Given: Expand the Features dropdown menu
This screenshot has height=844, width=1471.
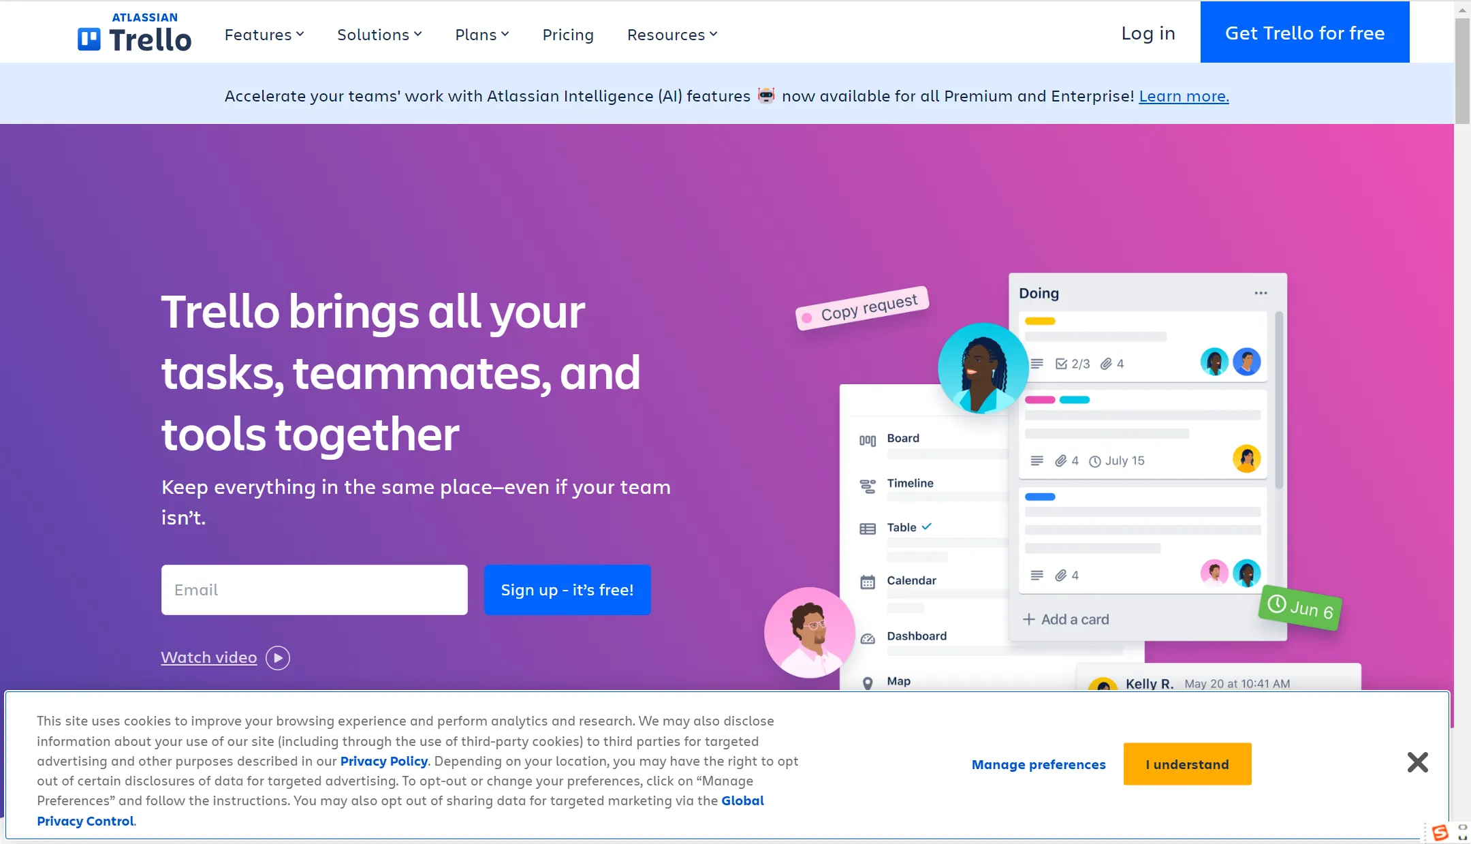Looking at the screenshot, I should (265, 34).
